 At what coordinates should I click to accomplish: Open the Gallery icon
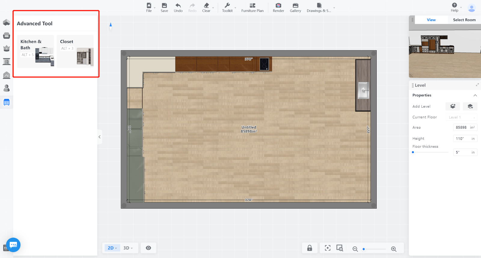(x=295, y=6)
